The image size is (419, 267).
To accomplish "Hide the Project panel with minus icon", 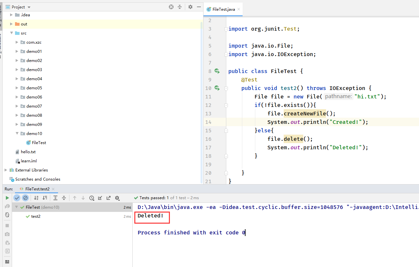I will pos(199,7).
